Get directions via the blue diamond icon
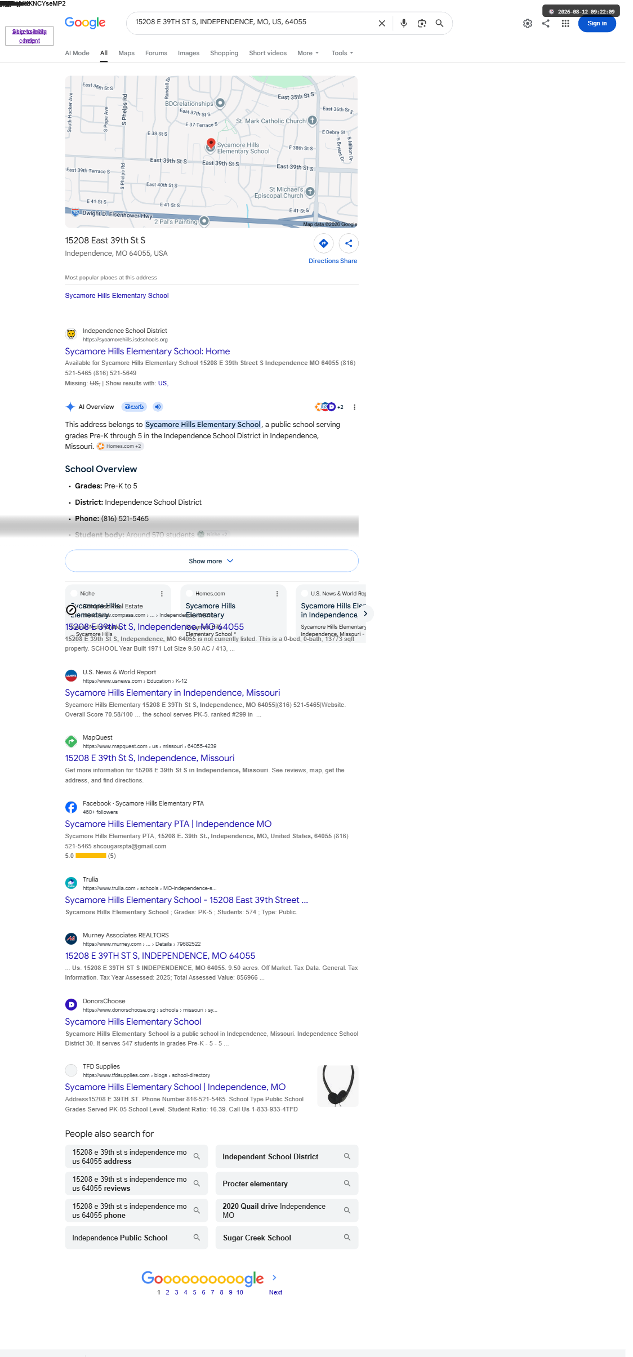 [x=324, y=243]
